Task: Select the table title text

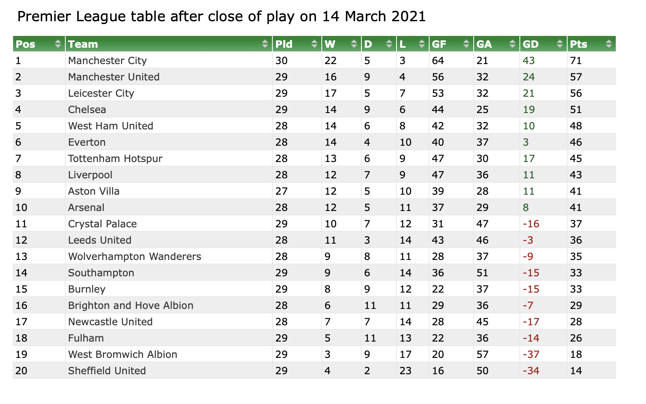Action: point(222,16)
